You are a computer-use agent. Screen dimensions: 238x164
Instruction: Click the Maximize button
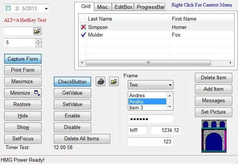[x=23, y=82]
